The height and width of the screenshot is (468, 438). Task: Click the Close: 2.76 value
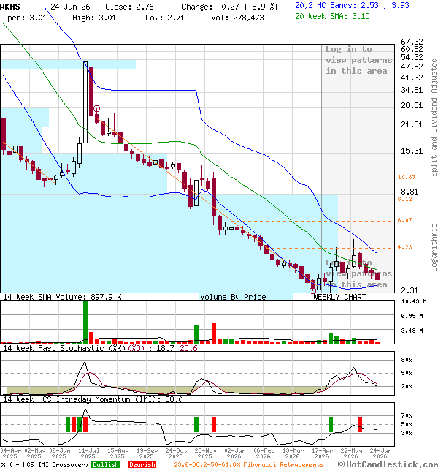click(129, 7)
